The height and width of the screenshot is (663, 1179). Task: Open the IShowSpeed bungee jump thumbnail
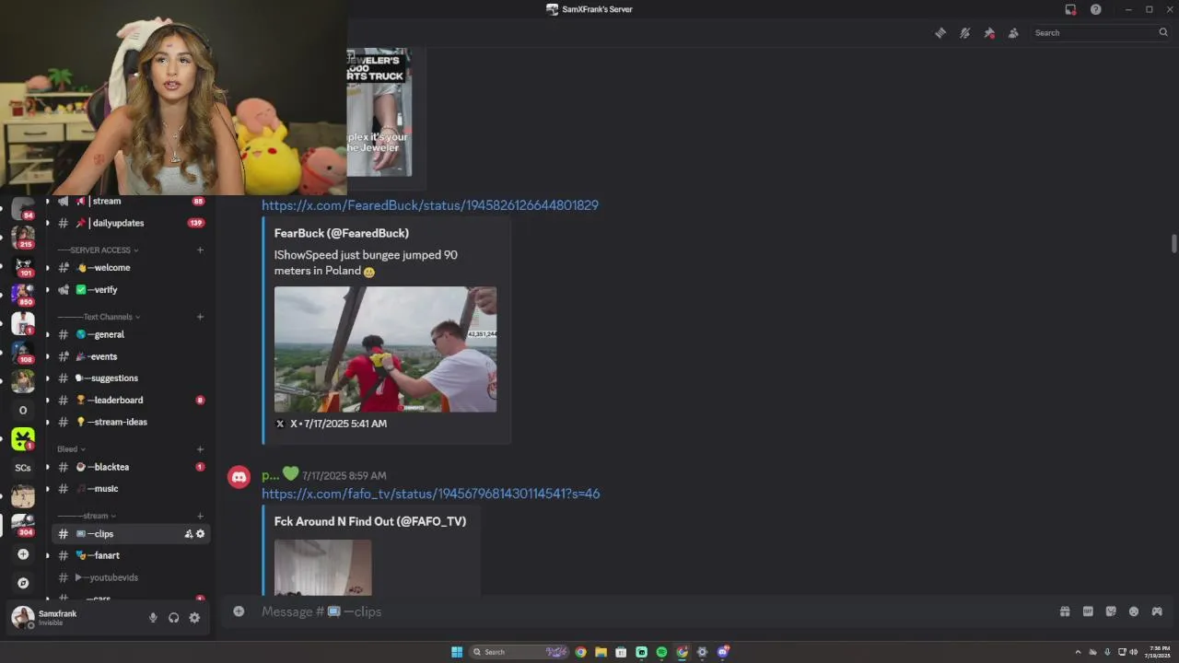(385, 349)
